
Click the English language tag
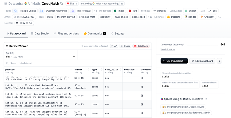(190, 11)
